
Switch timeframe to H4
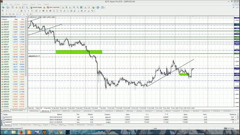(x=20, y=14)
